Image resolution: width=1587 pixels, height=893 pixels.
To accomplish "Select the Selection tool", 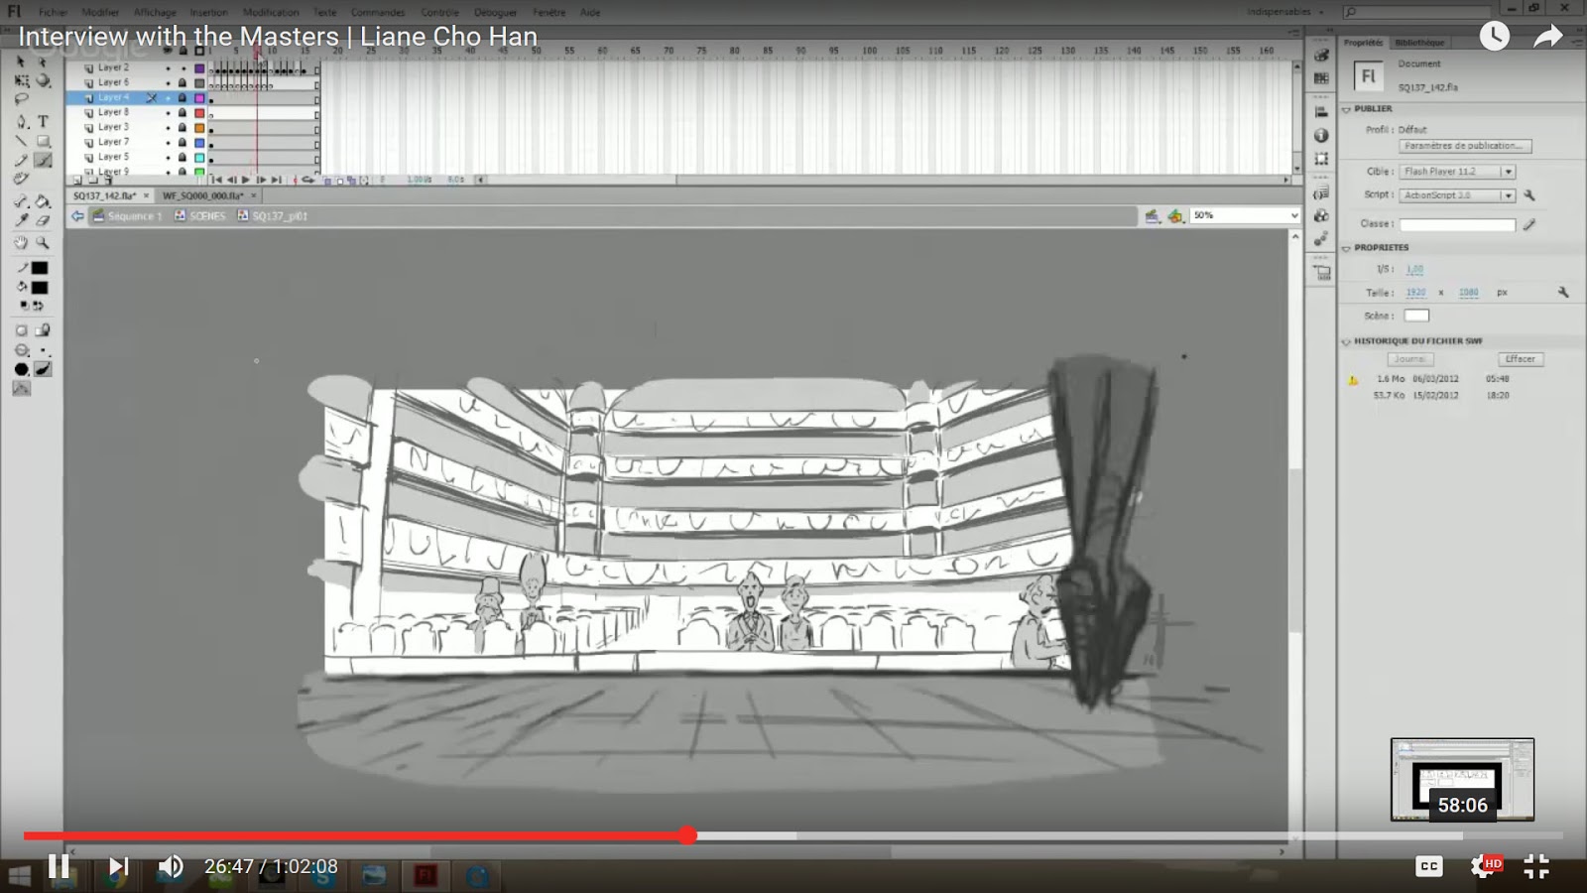I will click(22, 64).
